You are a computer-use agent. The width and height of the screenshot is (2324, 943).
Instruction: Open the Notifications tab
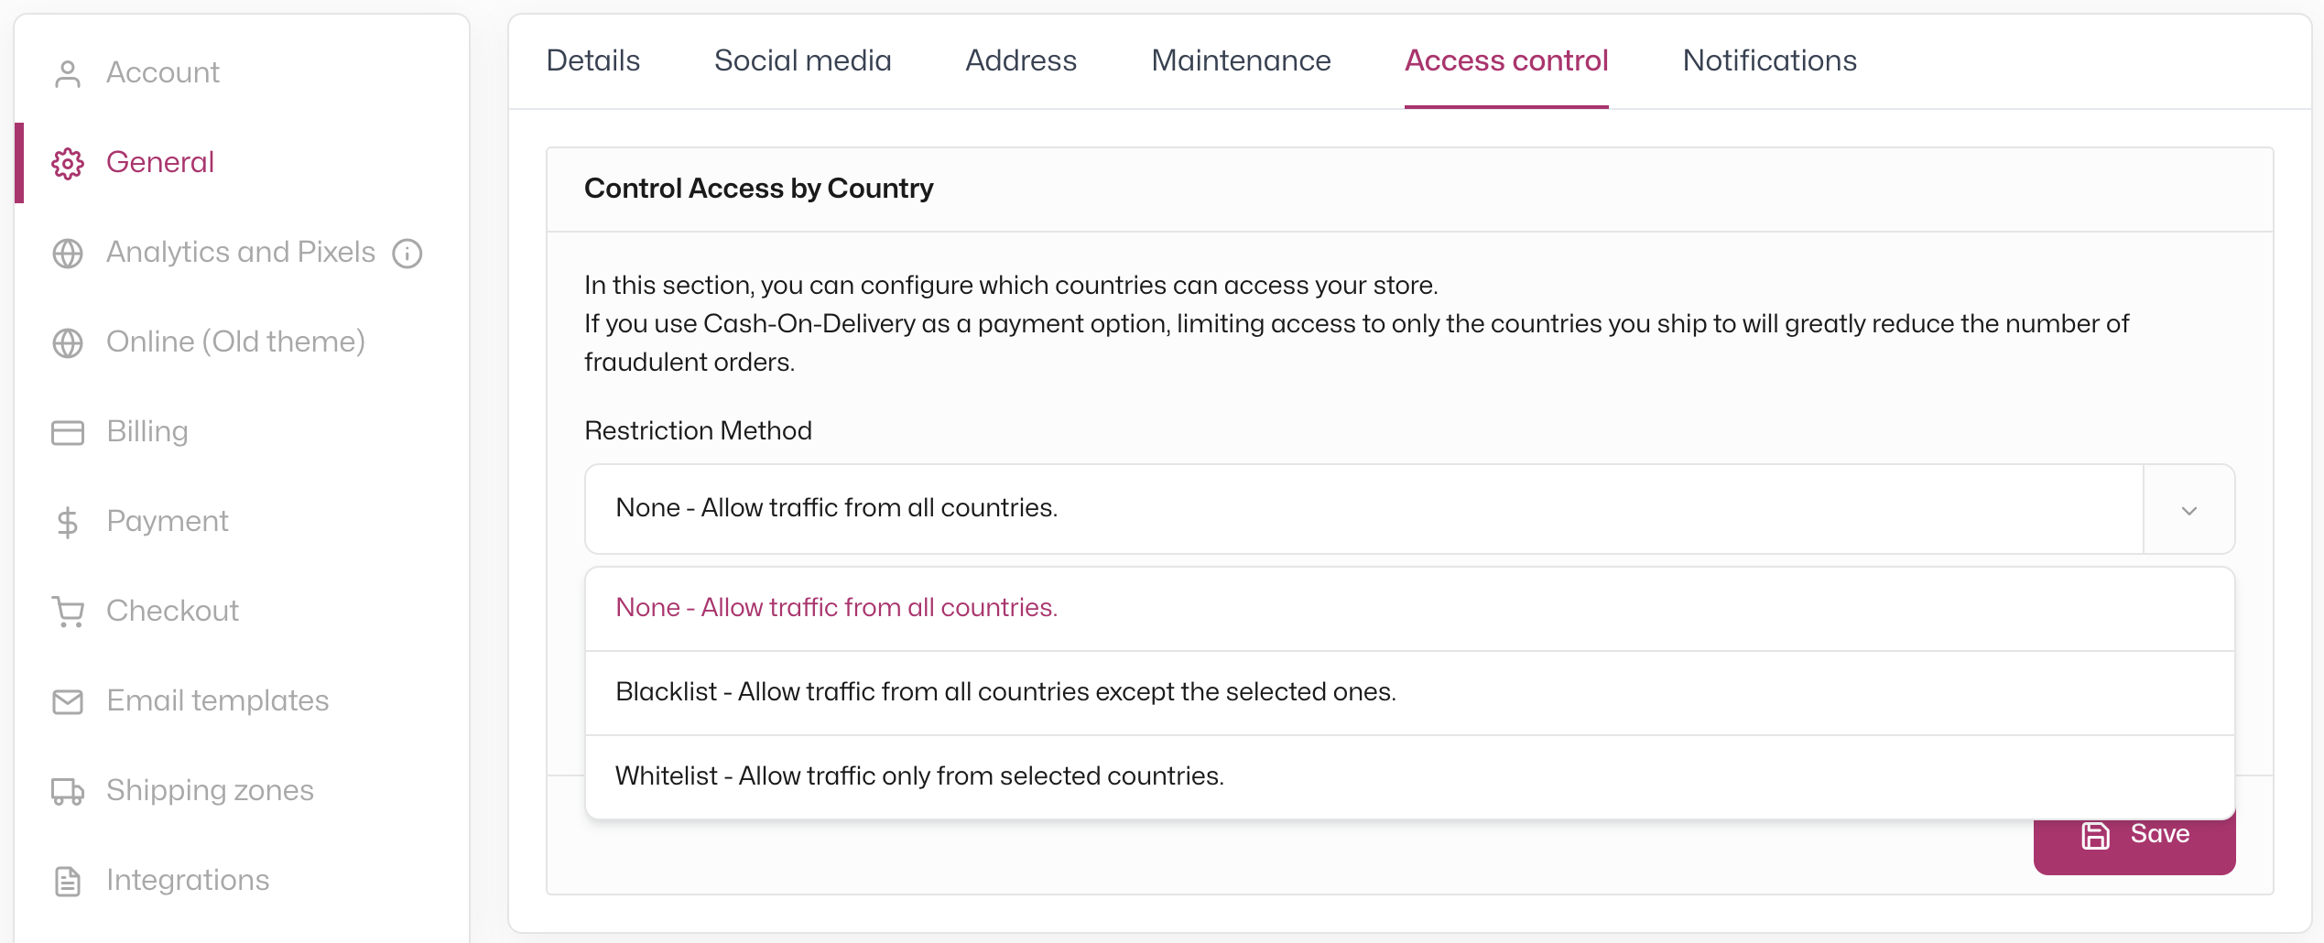pyautogui.click(x=1770, y=60)
